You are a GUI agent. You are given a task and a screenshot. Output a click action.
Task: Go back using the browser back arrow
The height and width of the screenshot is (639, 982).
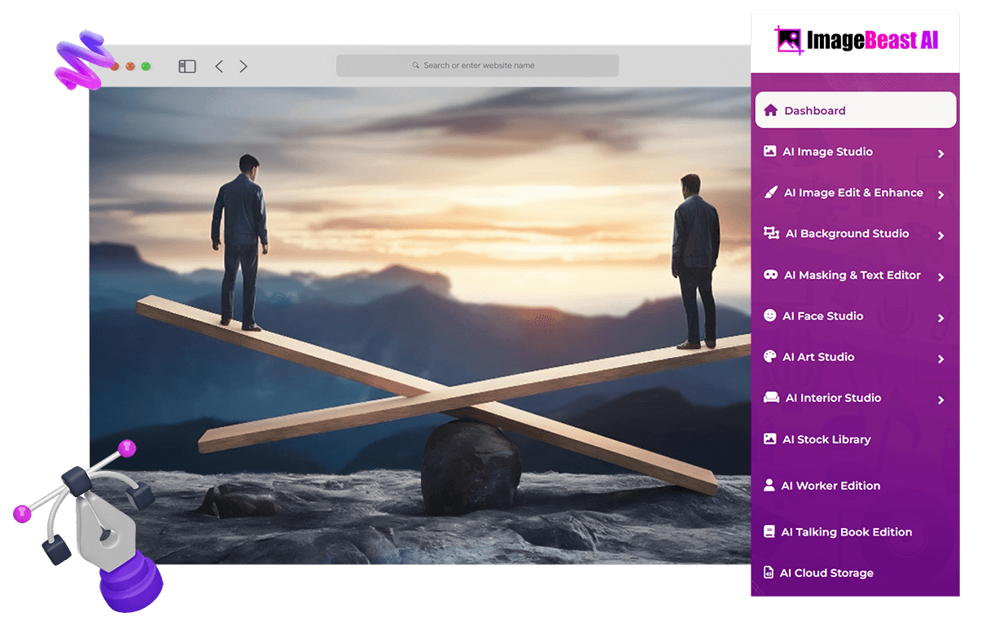[x=219, y=66]
